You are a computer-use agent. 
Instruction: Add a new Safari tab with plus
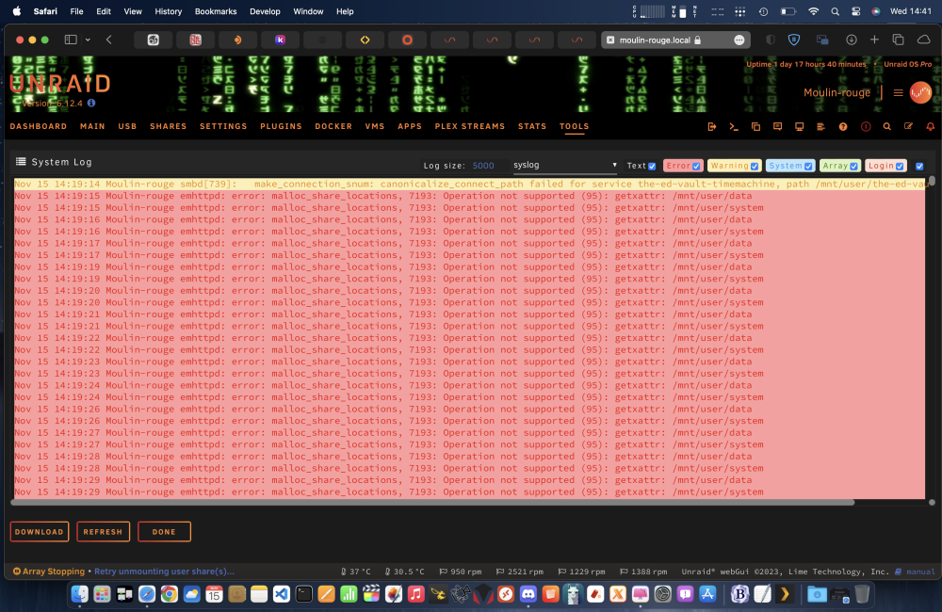(874, 40)
